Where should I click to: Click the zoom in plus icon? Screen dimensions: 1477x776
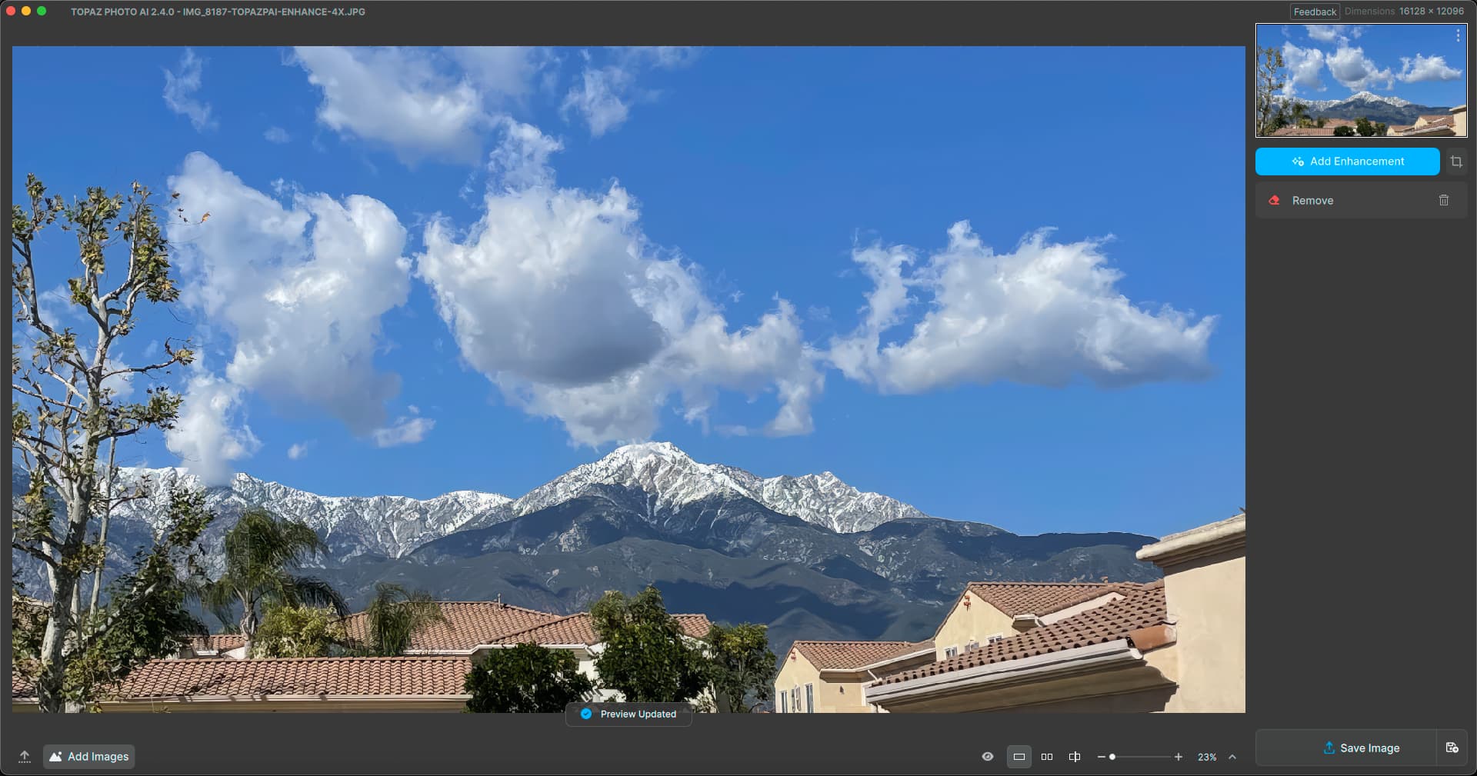click(x=1178, y=758)
